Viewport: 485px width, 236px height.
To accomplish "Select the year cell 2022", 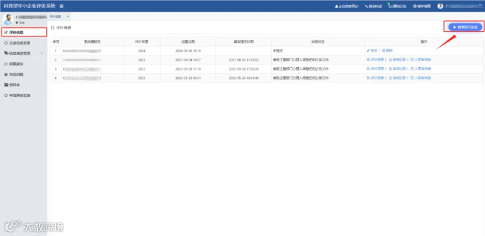I will pos(142,69).
